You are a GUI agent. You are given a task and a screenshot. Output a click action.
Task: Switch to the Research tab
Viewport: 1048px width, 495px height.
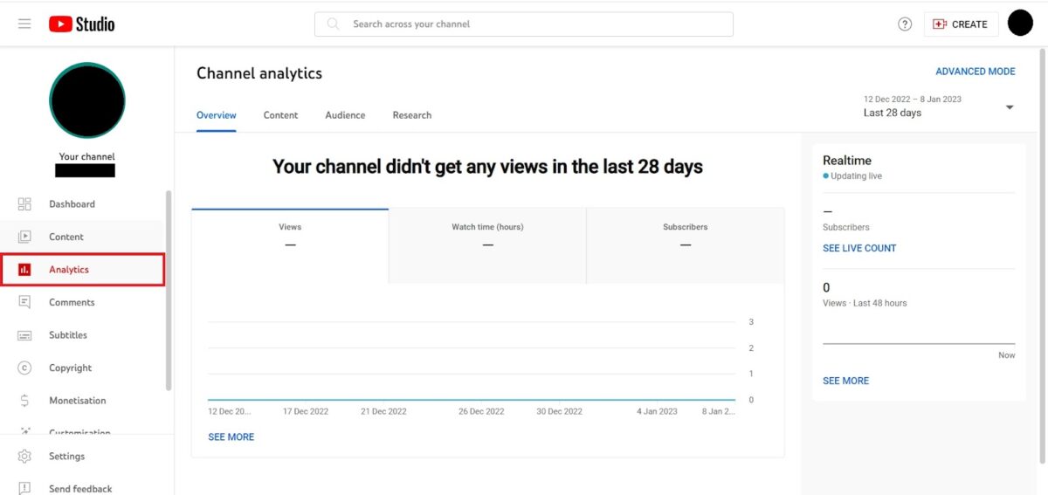pos(412,115)
